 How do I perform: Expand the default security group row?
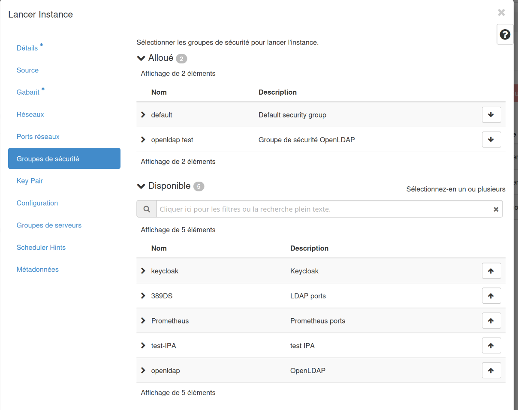click(143, 115)
